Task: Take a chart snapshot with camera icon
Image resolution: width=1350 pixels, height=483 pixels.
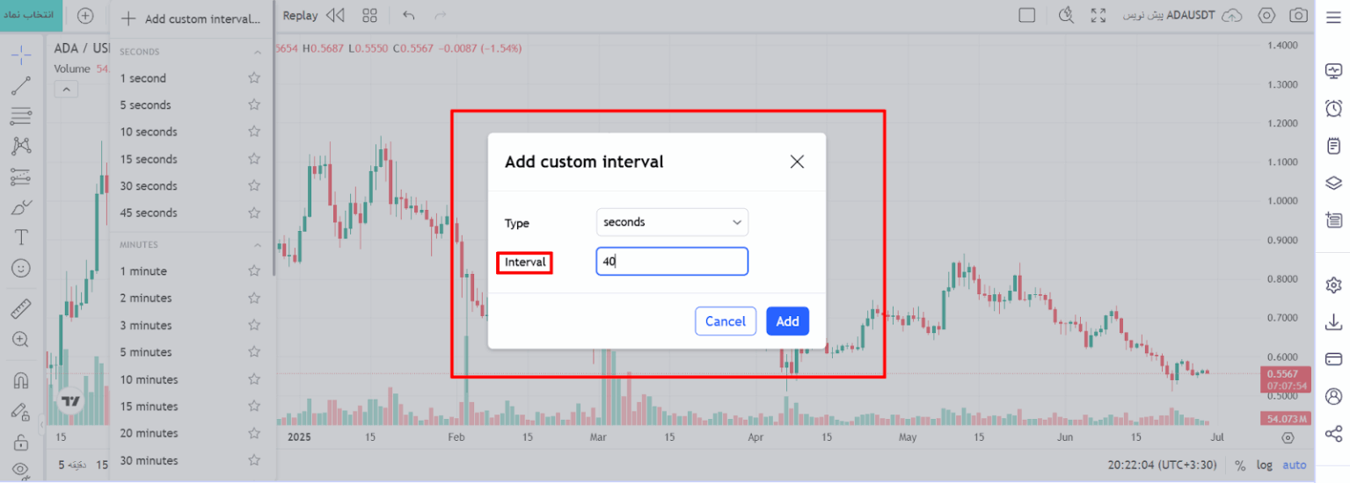Action: tap(1298, 15)
